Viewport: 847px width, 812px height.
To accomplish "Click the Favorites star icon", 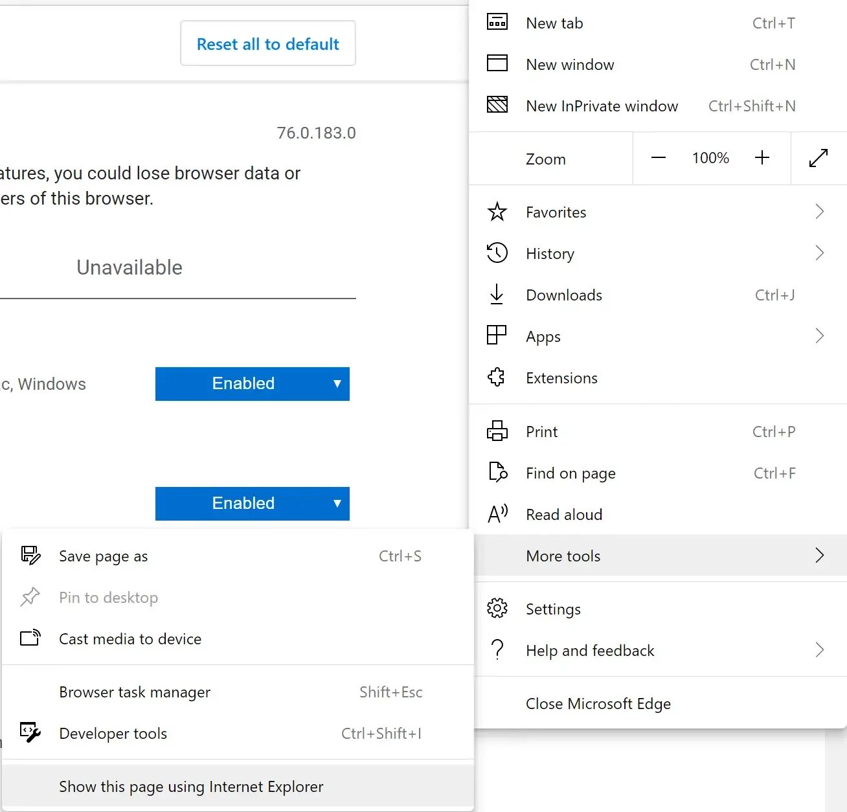I will pyautogui.click(x=497, y=212).
